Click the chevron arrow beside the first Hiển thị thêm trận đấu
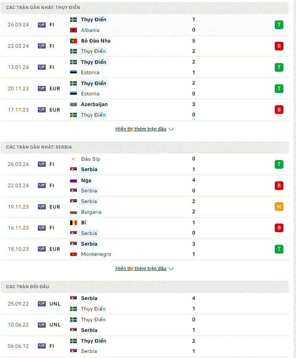 pos(171,129)
